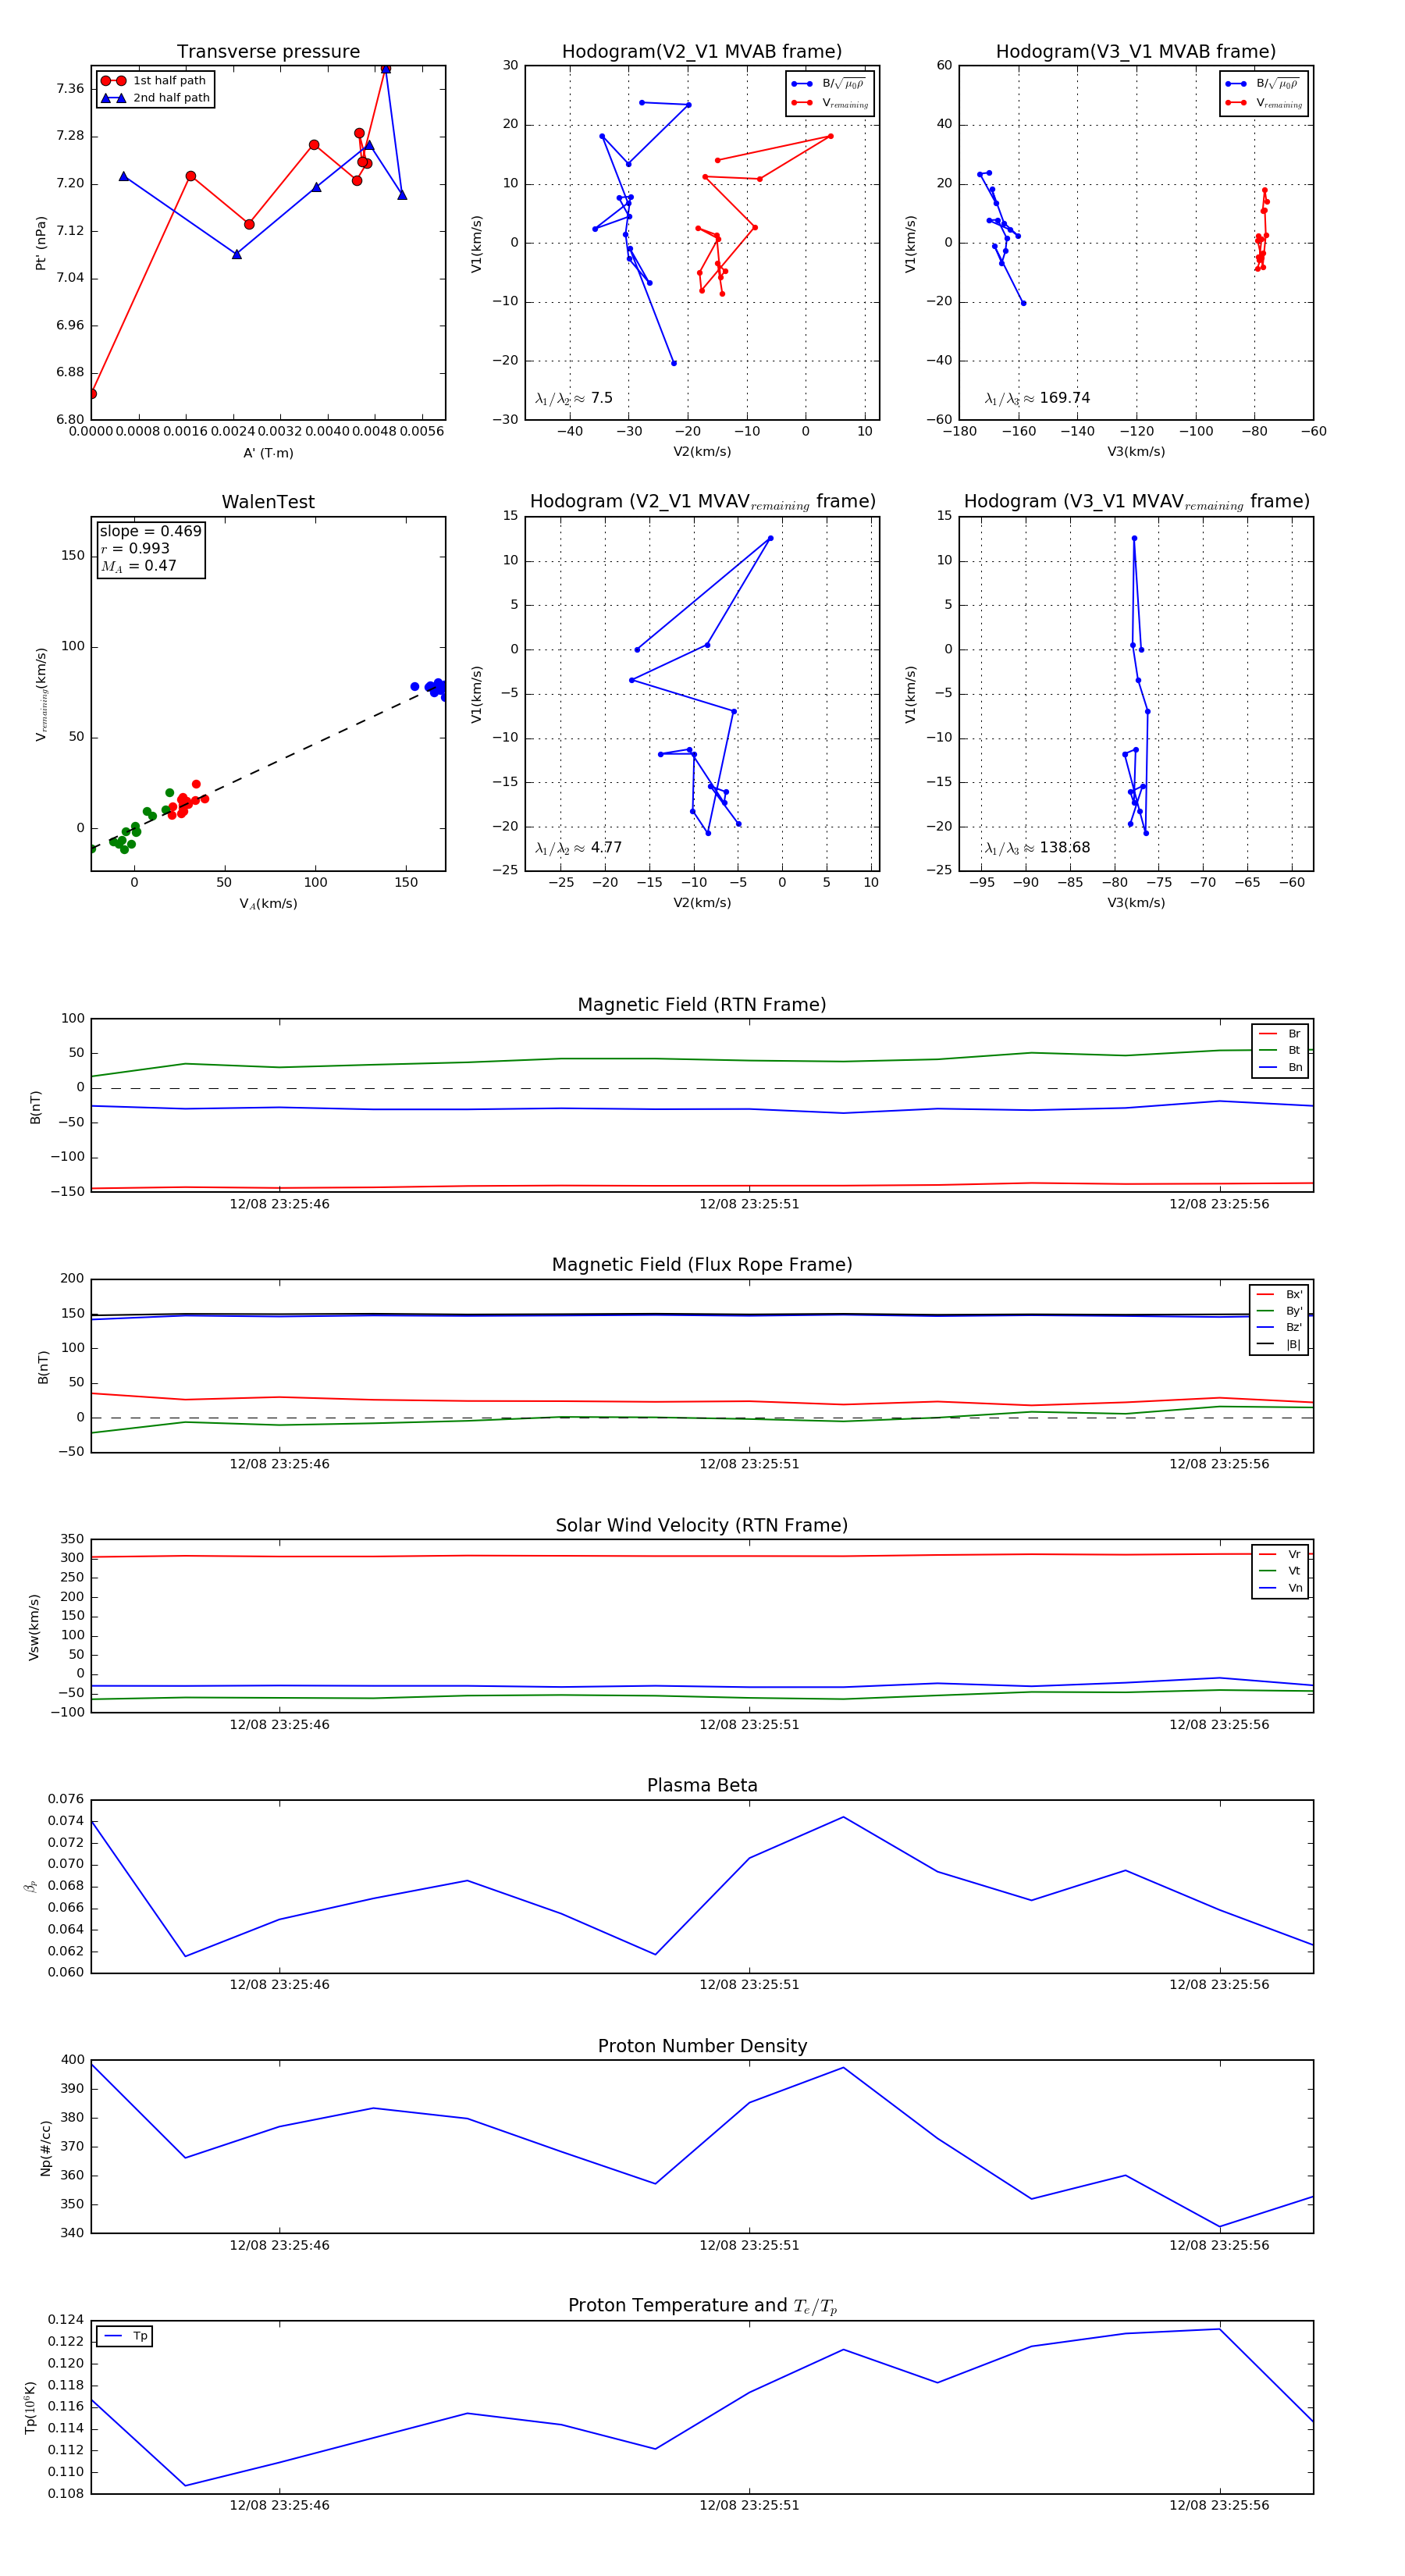Click the 'Magnetic Field (RTN Frame)' title

pos(702,1005)
